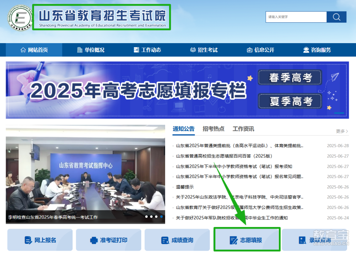The height and width of the screenshot is (253, 356).
Task: Open the 咨询服务 navigation menu
Action: [317, 50]
